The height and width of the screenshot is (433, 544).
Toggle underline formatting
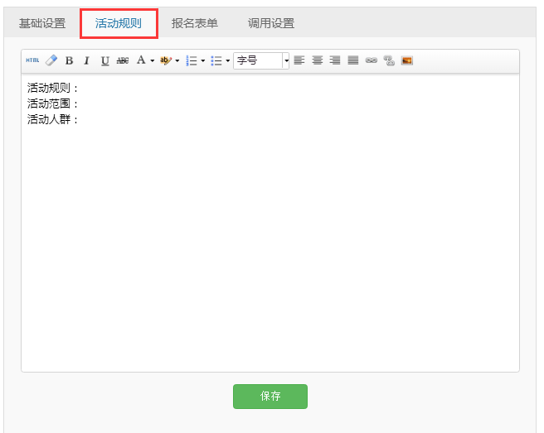click(104, 60)
